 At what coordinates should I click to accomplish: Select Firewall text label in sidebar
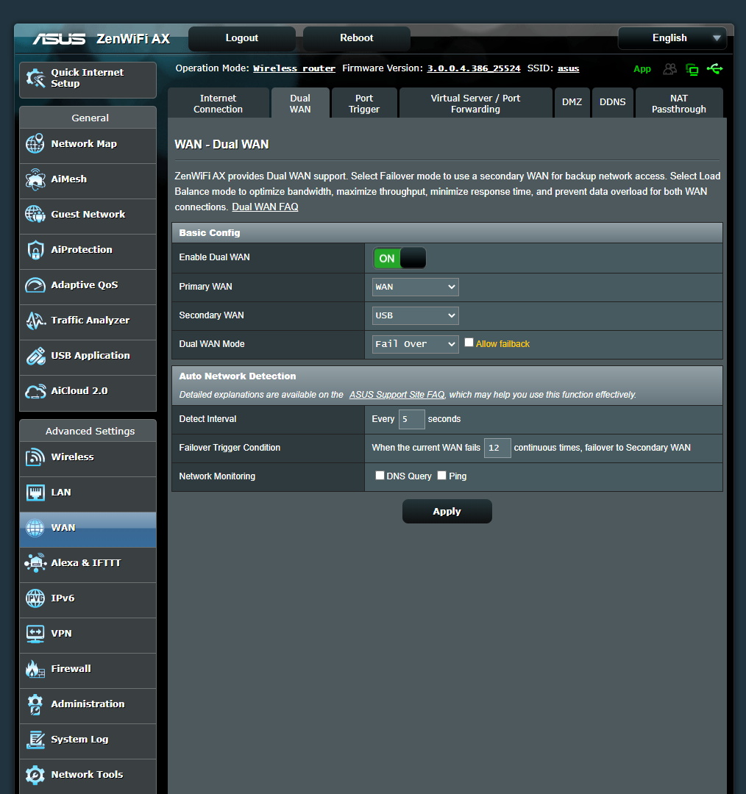tap(71, 669)
